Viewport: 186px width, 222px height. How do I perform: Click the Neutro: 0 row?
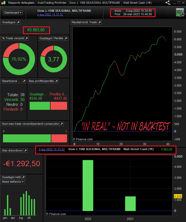(x=14, y=104)
